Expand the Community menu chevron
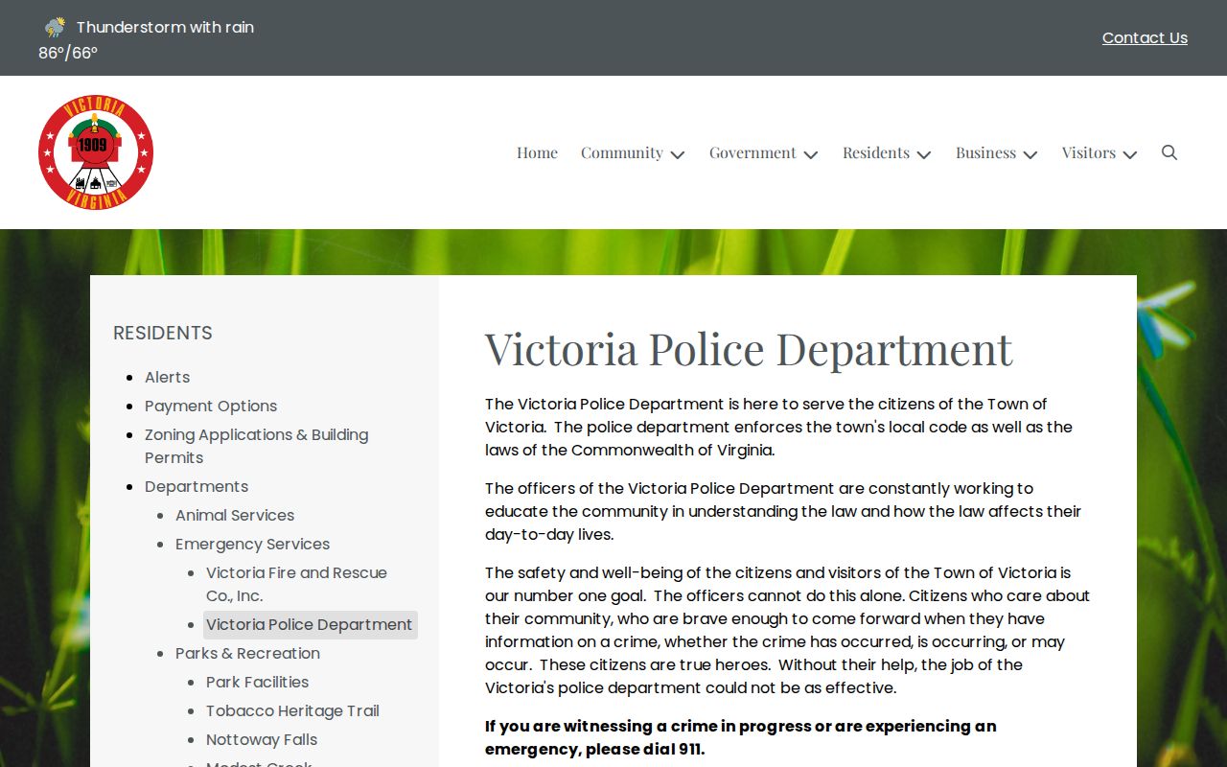Image resolution: width=1227 pixels, height=767 pixels. 678,154
